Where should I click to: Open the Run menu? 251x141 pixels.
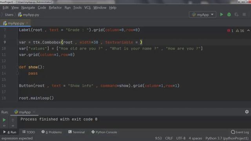coord(67,7)
